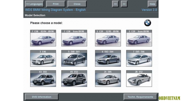182x101 pixels.
Task: Select the Z4 E85 roadster model
Action: (108, 78)
